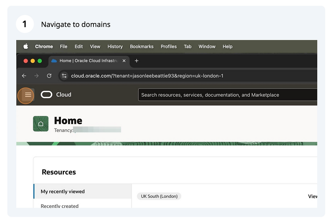Click the Cloud text beside the logo
332x221 pixels.
pos(64,94)
